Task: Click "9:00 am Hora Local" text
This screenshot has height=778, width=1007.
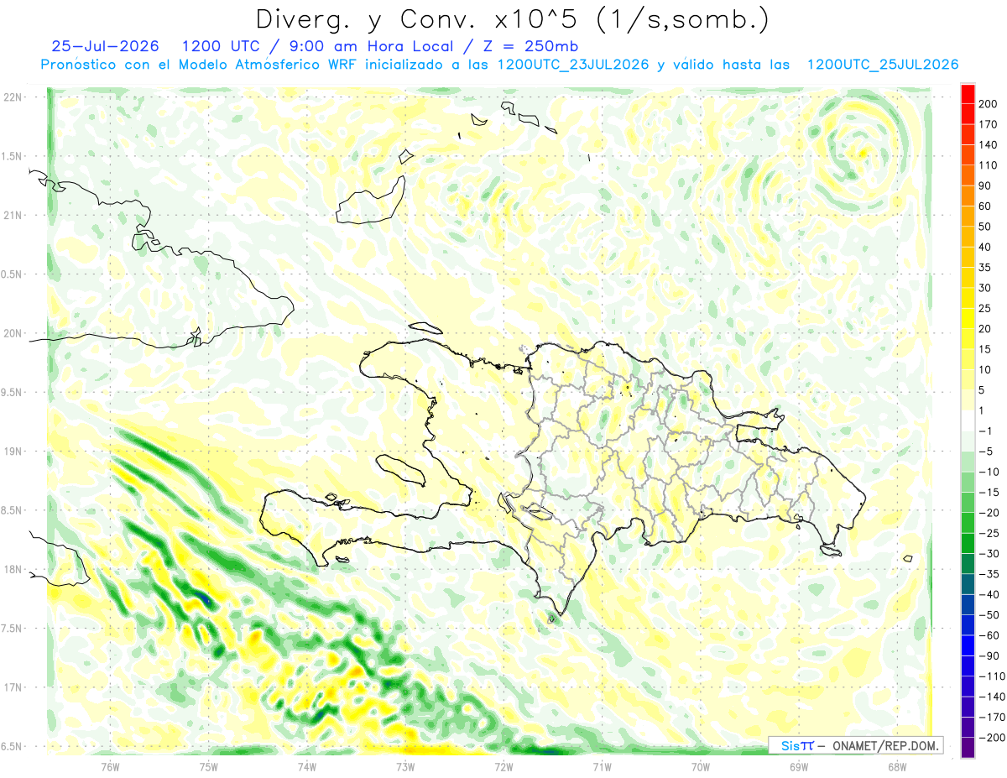Action: (x=368, y=45)
